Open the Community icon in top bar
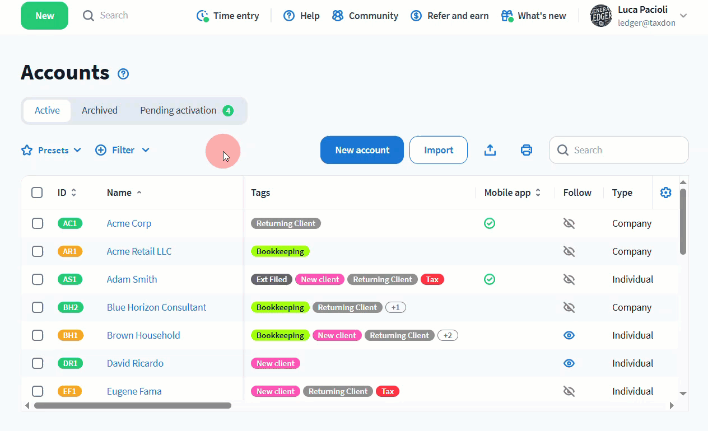This screenshot has width=708, height=431. pos(338,16)
